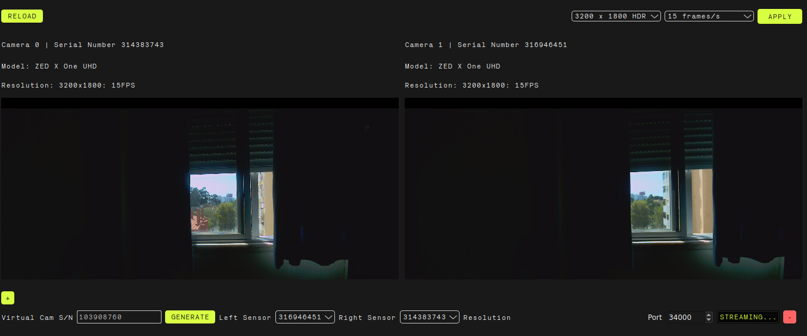
Task: Click the Right Sensor label
Action: point(367,318)
